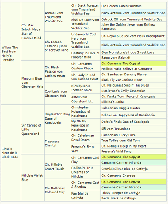Click Caledonian Haggis Hunter
168x204 pixels.
[121, 108]
